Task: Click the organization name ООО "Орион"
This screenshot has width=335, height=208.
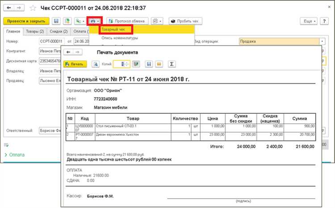Action: tap(108, 91)
